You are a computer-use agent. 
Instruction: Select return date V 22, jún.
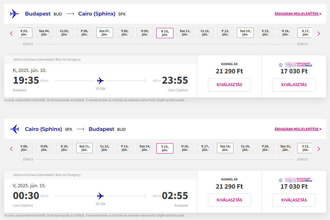[x=305, y=148]
